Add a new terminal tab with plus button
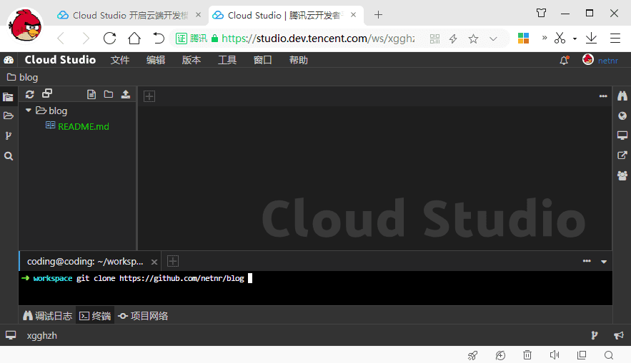Screen dimensions: 631x363 click(172, 262)
